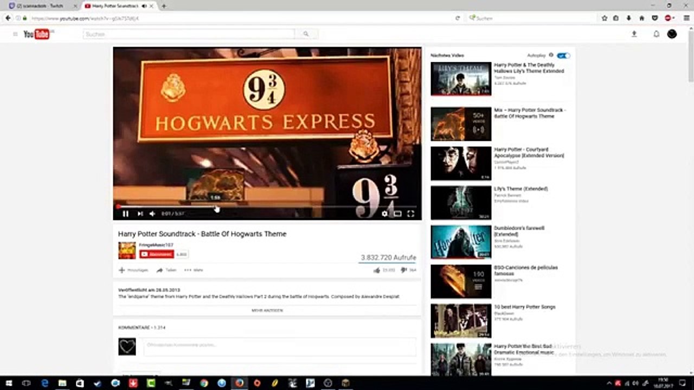This screenshot has height=390, width=694.
Task: Click the Teilen (share) button
Action: tap(166, 270)
